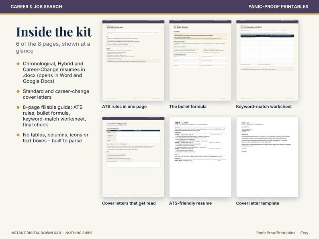Click the gold bullet beside 'No tables, columns'
The height and width of the screenshot is (239, 319).
(18, 135)
